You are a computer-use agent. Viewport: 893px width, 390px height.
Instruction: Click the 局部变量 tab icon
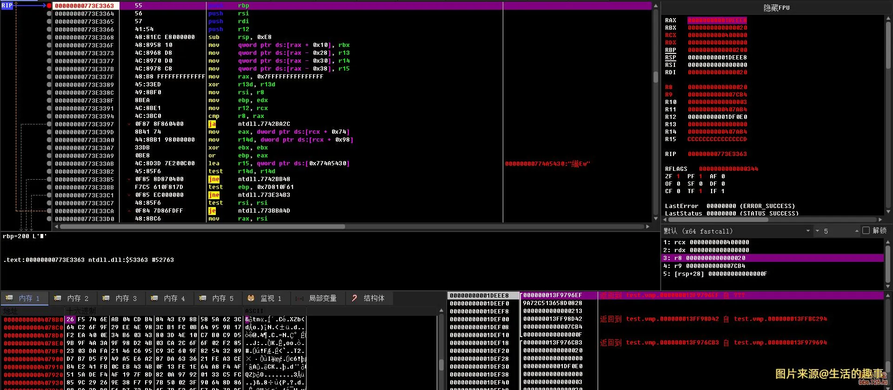(300, 298)
